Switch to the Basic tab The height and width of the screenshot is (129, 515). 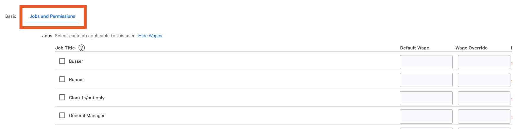pos(11,16)
